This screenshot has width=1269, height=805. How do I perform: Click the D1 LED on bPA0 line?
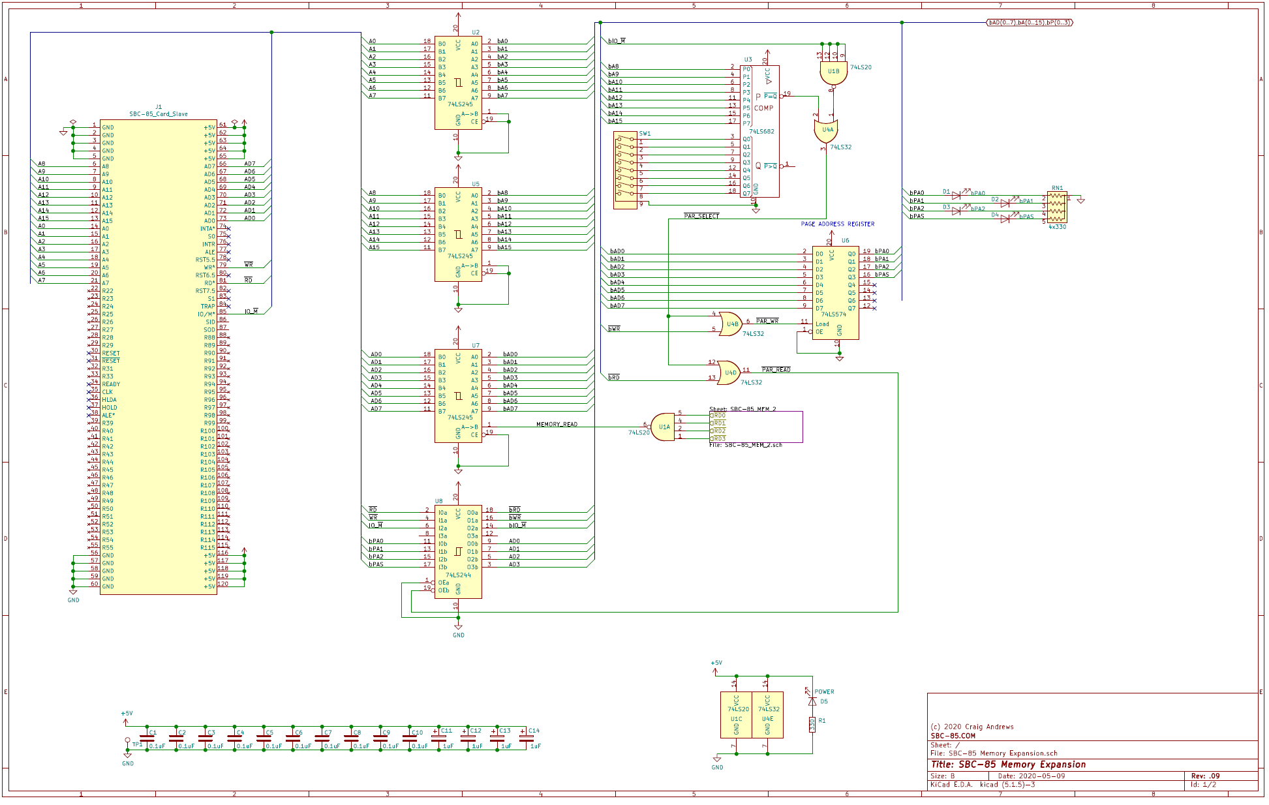click(x=956, y=195)
